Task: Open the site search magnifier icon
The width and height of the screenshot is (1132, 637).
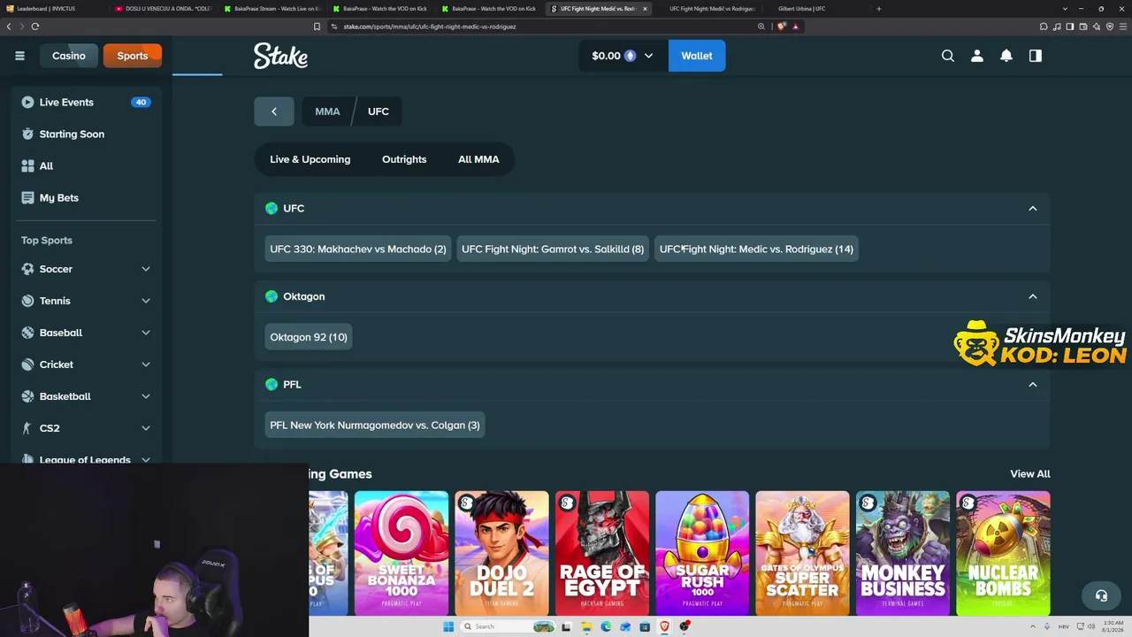Action: coord(948,56)
